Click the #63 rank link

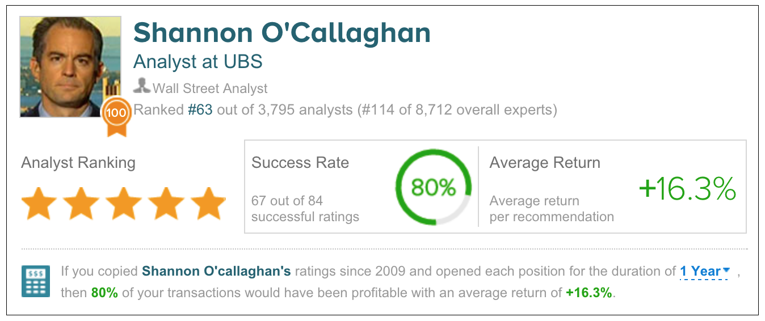click(x=200, y=109)
